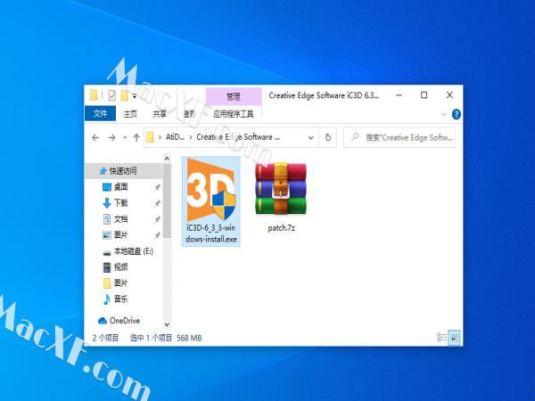Open the Customize Quick Access Toolbar dropdown
The height and width of the screenshot is (401, 535).
tap(135, 96)
